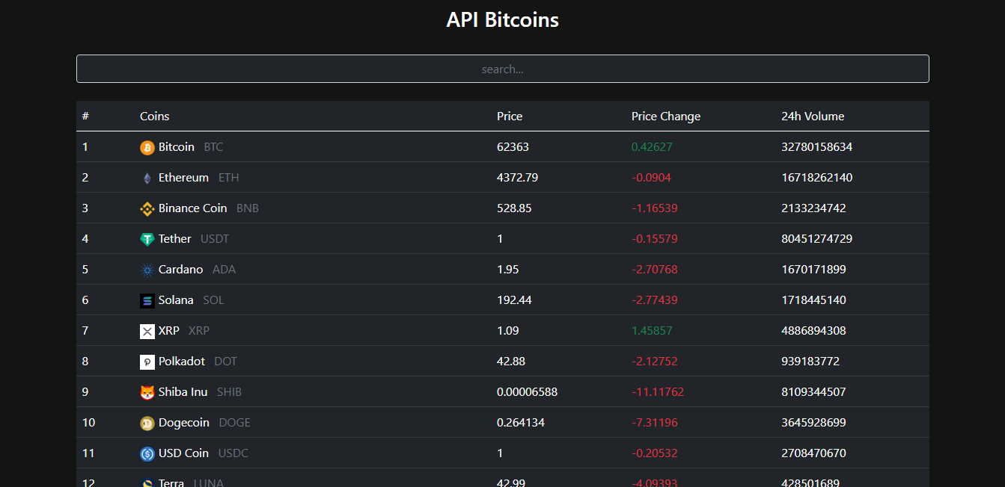The width and height of the screenshot is (1005, 487).
Task: Click the 24h Volume column header
Action: pyautogui.click(x=812, y=117)
